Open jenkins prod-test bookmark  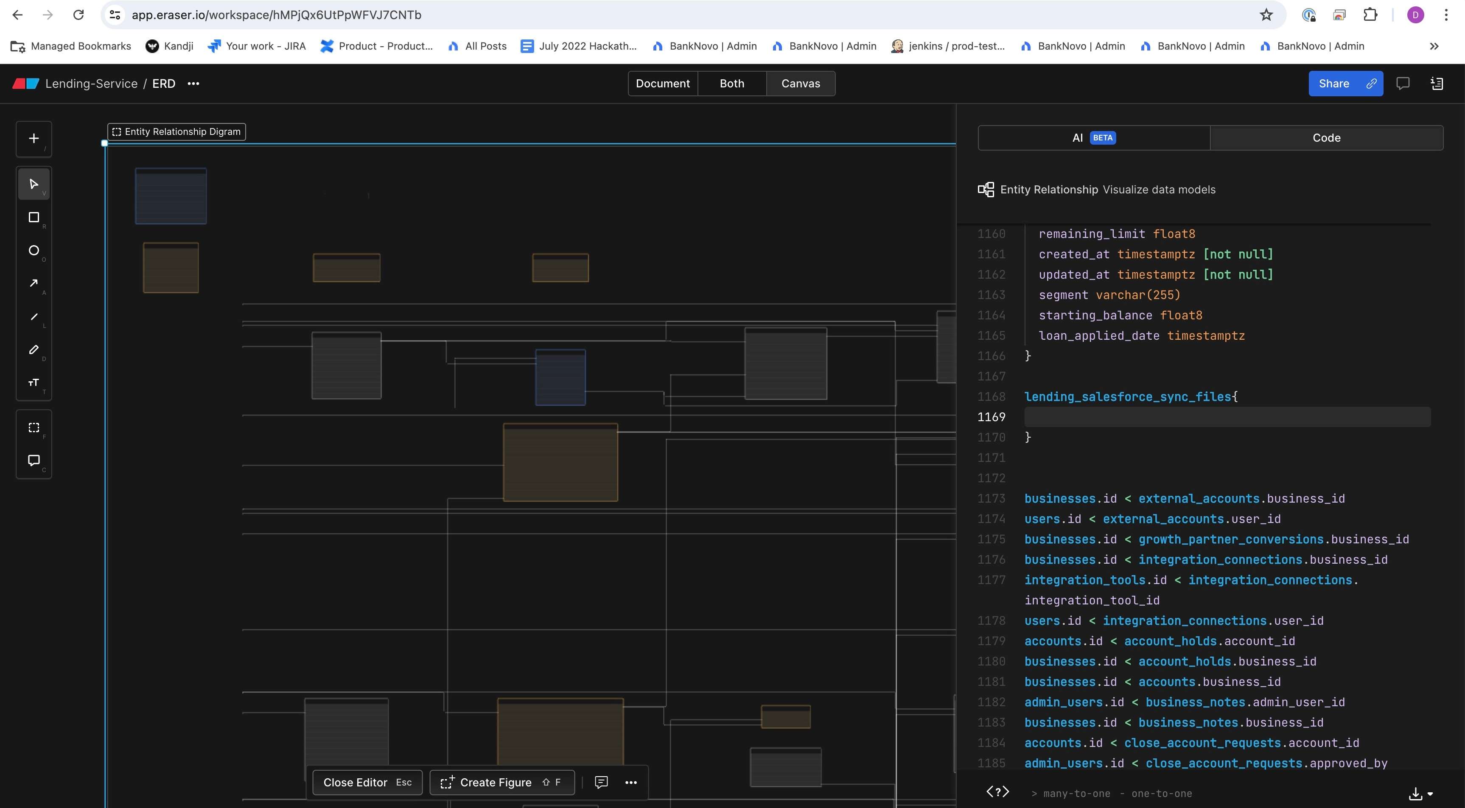pyautogui.click(x=948, y=46)
